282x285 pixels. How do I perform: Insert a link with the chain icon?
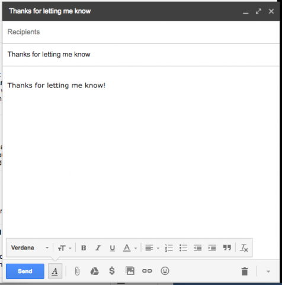click(x=147, y=271)
